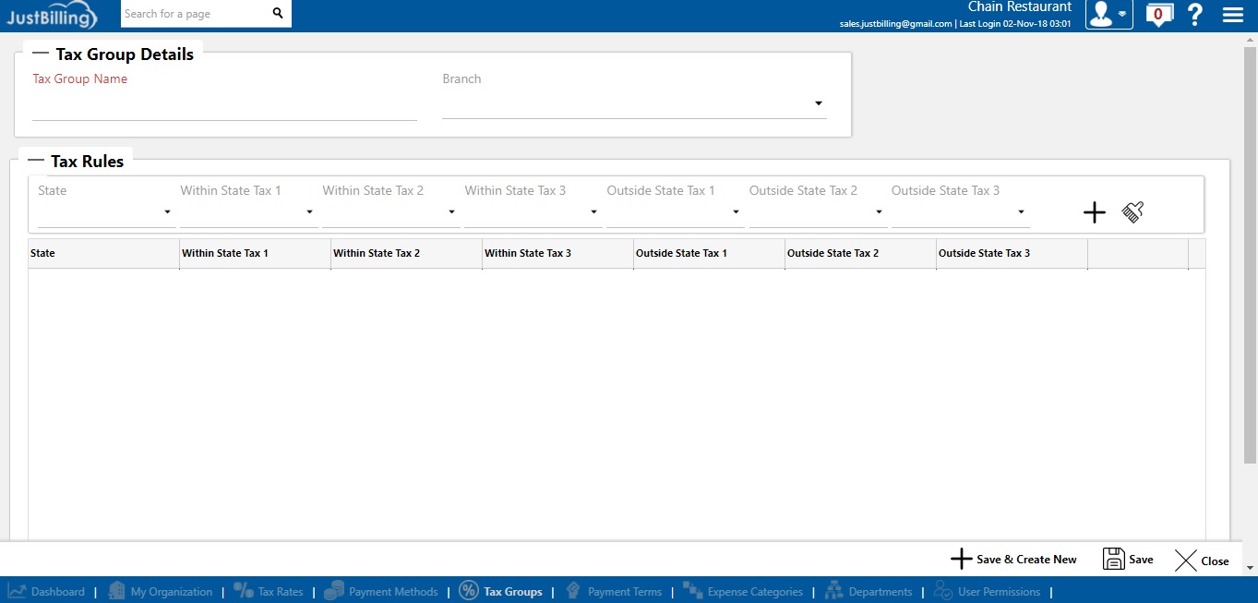The width and height of the screenshot is (1258, 603).
Task: Click the My Organization building icon
Action: pyautogui.click(x=116, y=591)
